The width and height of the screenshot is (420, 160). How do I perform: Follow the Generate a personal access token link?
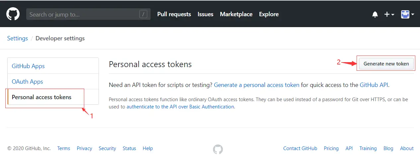[x=256, y=85]
